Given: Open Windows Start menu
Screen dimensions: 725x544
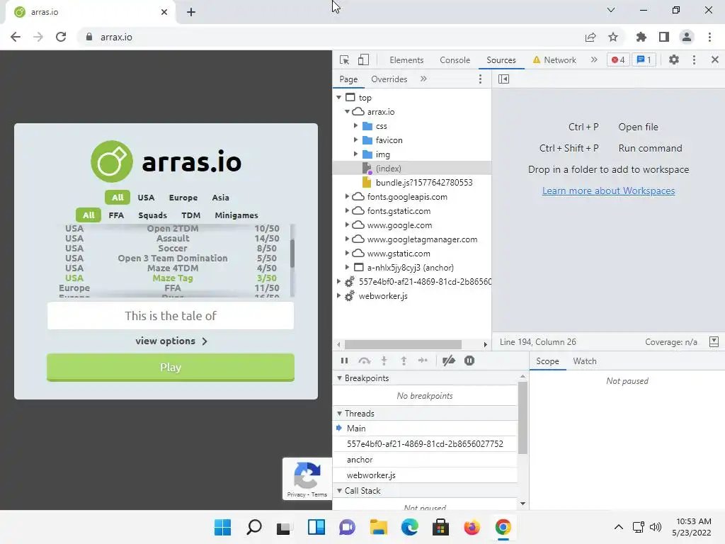Looking at the screenshot, I should pyautogui.click(x=223, y=527).
